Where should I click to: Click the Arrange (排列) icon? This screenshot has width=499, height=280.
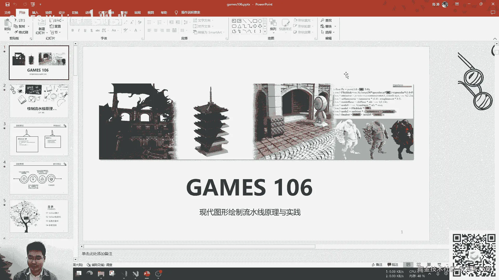tap(273, 23)
